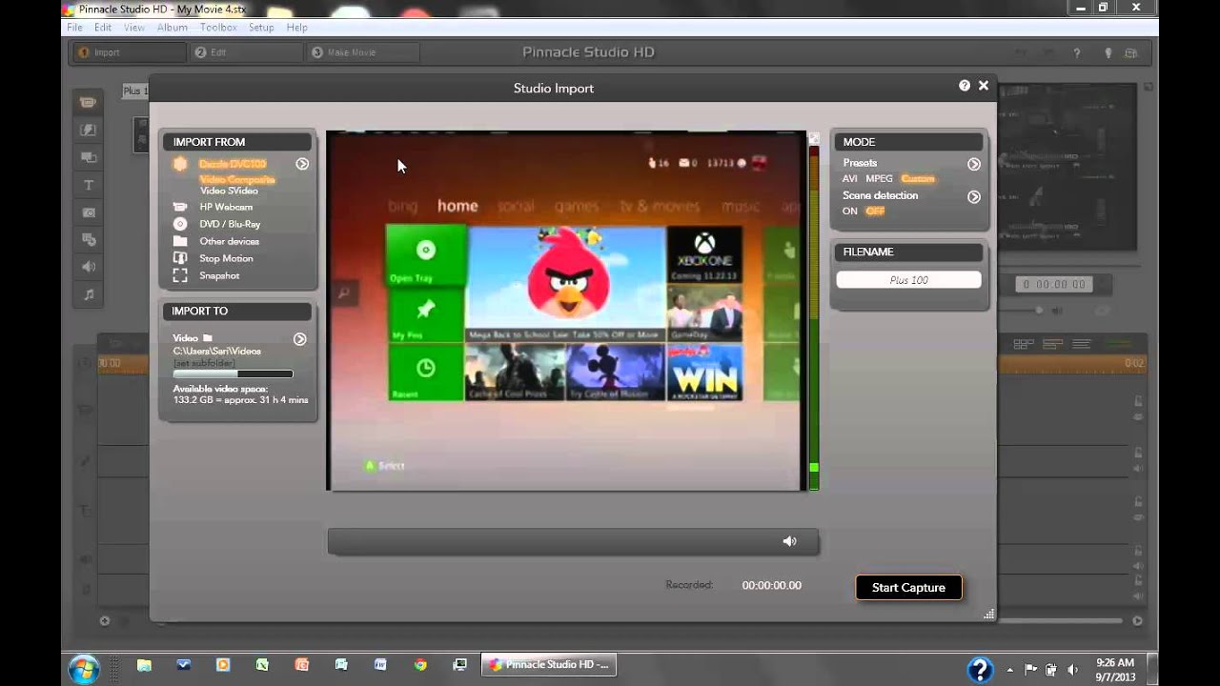Screen dimensions: 1220x686
Task: Open the Album menu
Action: (173, 28)
